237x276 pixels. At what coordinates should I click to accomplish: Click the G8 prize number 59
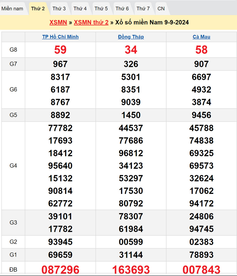tap(60, 50)
